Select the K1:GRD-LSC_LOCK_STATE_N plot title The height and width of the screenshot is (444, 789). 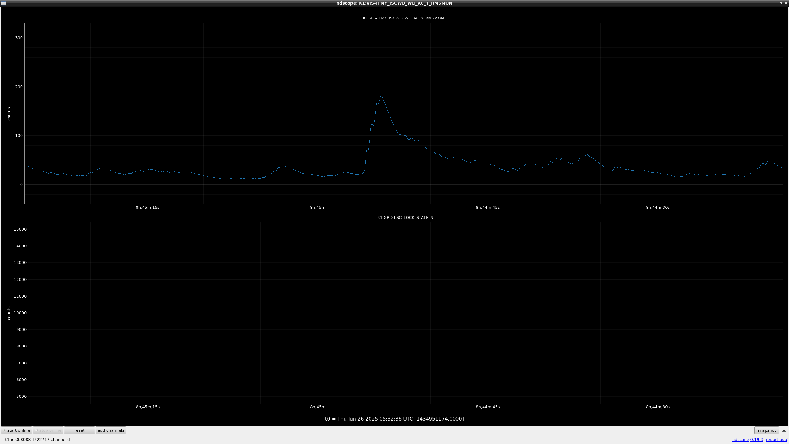[x=405, y=218]
